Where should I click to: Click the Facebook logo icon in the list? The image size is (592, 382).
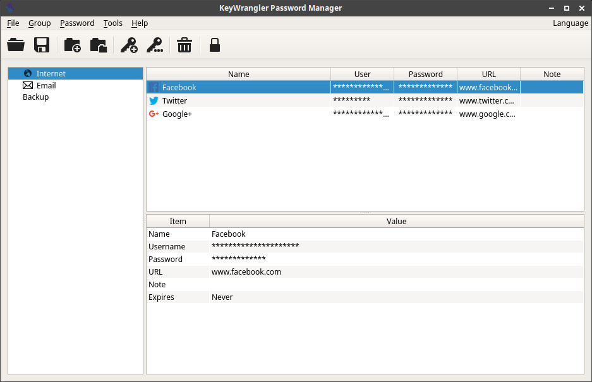[154, 88]
